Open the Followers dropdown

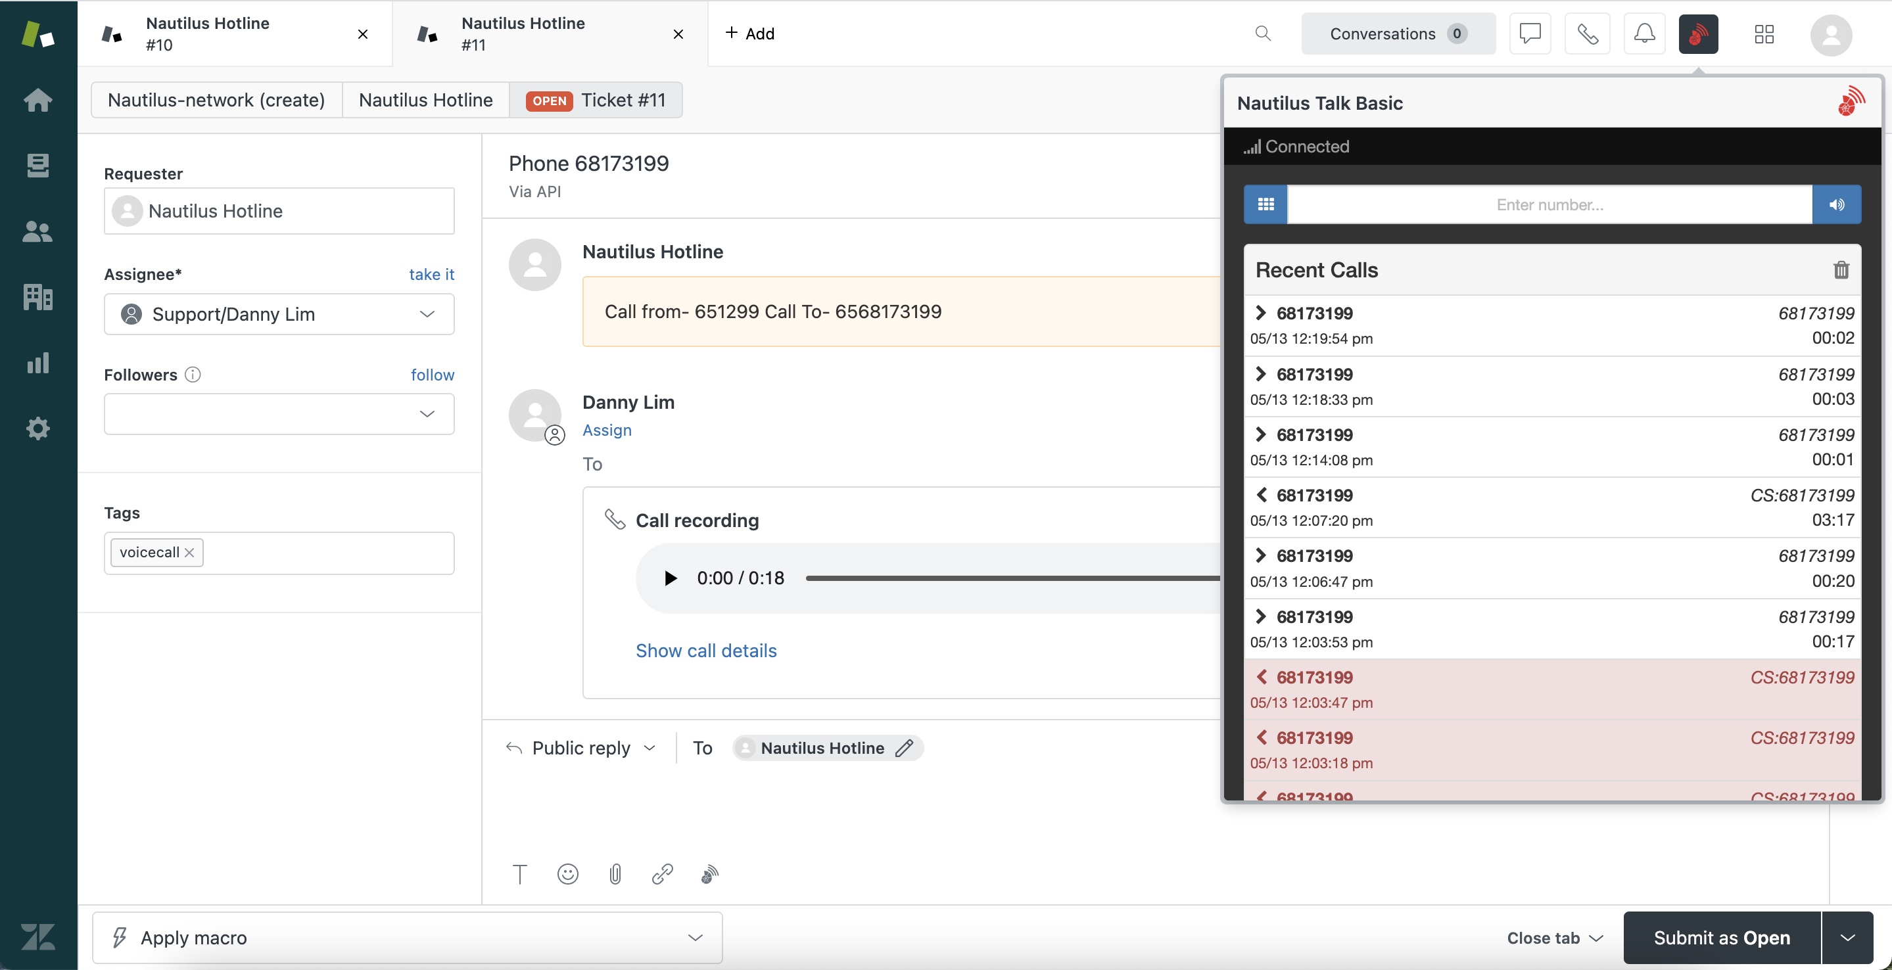[279, 413]
